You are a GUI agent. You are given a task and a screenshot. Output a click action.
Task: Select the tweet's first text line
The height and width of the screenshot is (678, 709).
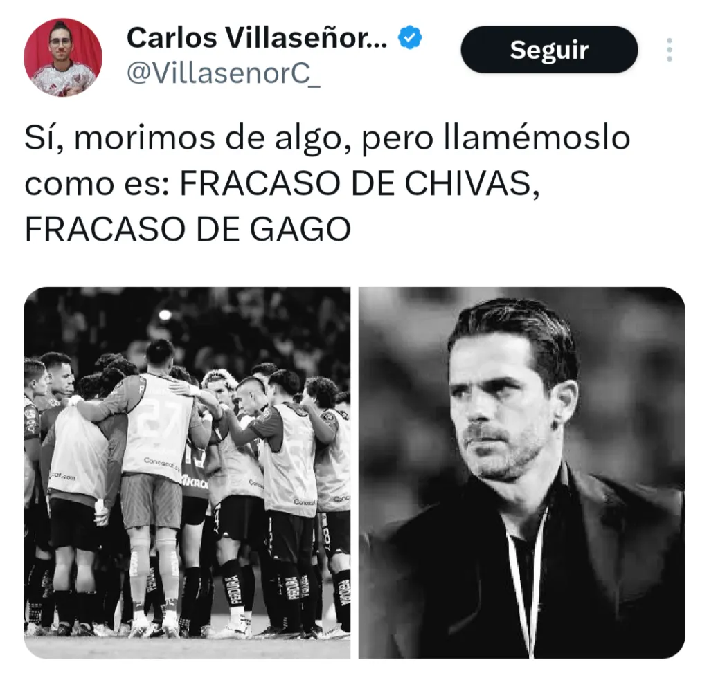click(x=327, y=138)
